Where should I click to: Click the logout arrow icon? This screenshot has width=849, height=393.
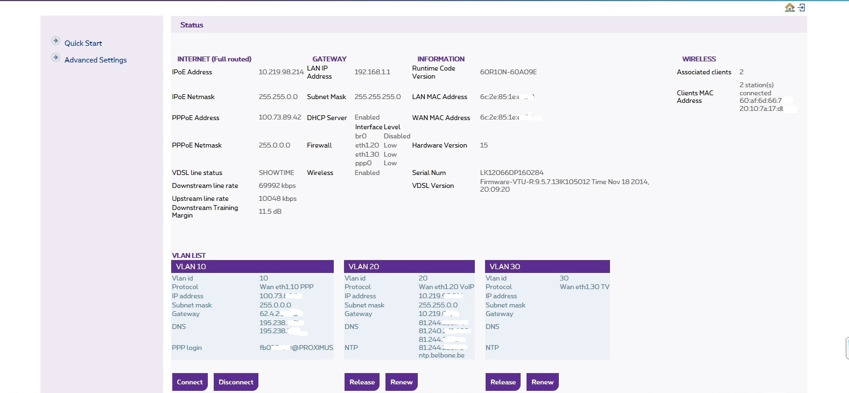802,8
